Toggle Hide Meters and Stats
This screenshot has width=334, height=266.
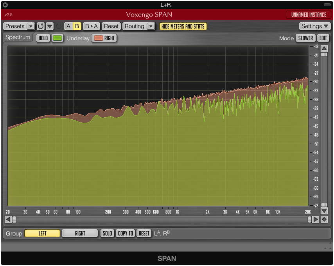(183, 27)
